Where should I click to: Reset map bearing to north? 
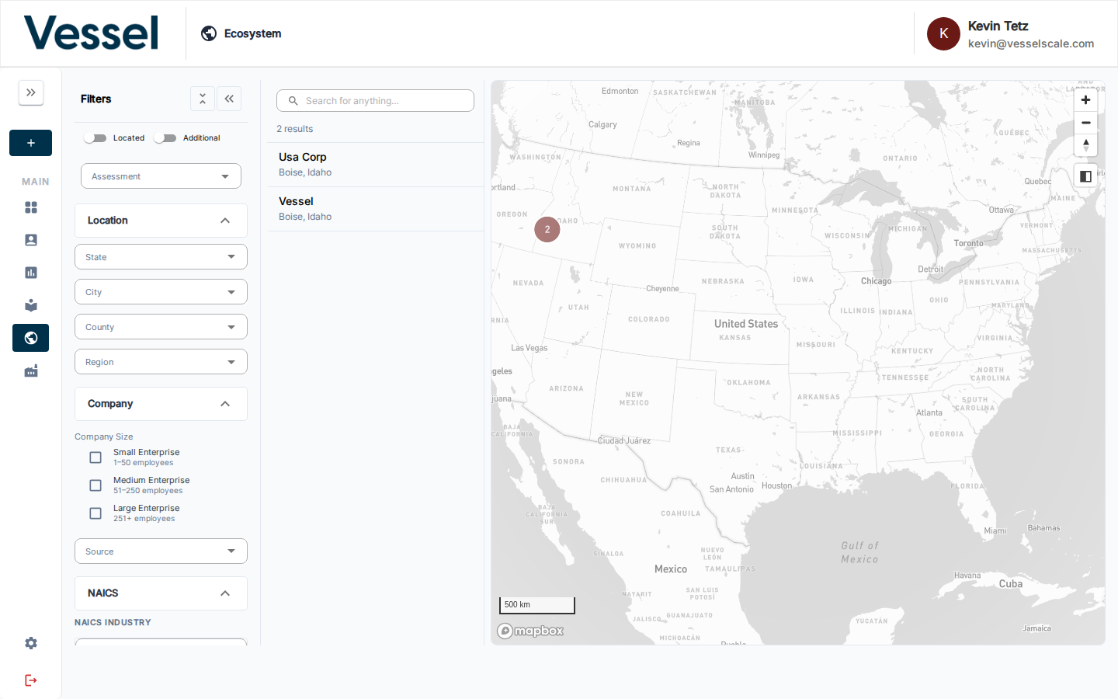(x=1085, y=145)
